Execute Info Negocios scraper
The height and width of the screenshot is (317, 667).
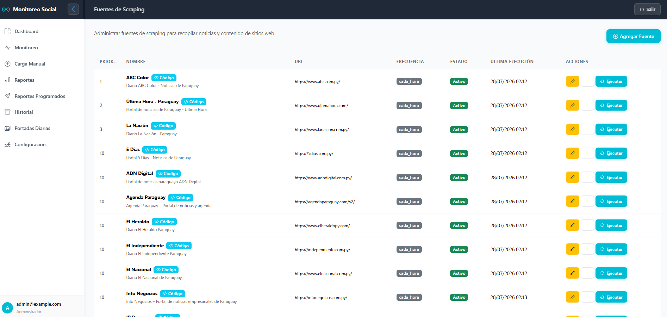pos(611,297)
